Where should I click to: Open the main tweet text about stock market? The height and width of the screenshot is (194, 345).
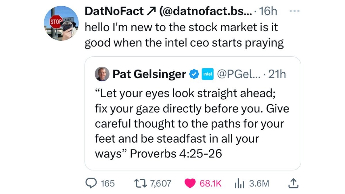pyautogui.click(x=184, y=35)
